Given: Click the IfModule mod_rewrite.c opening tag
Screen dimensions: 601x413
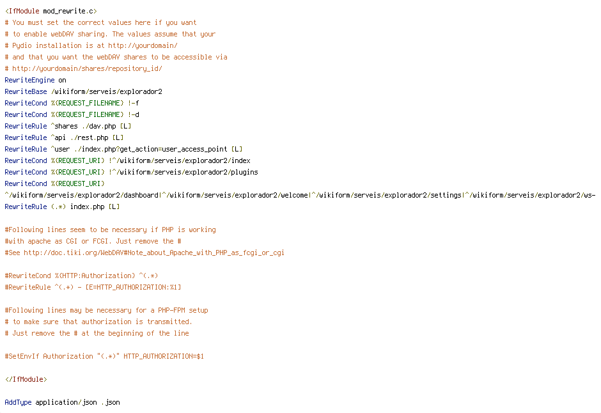Looking at the screenshot, I should (x=51, y=11).
